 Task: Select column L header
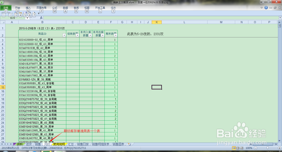point(184,22)
